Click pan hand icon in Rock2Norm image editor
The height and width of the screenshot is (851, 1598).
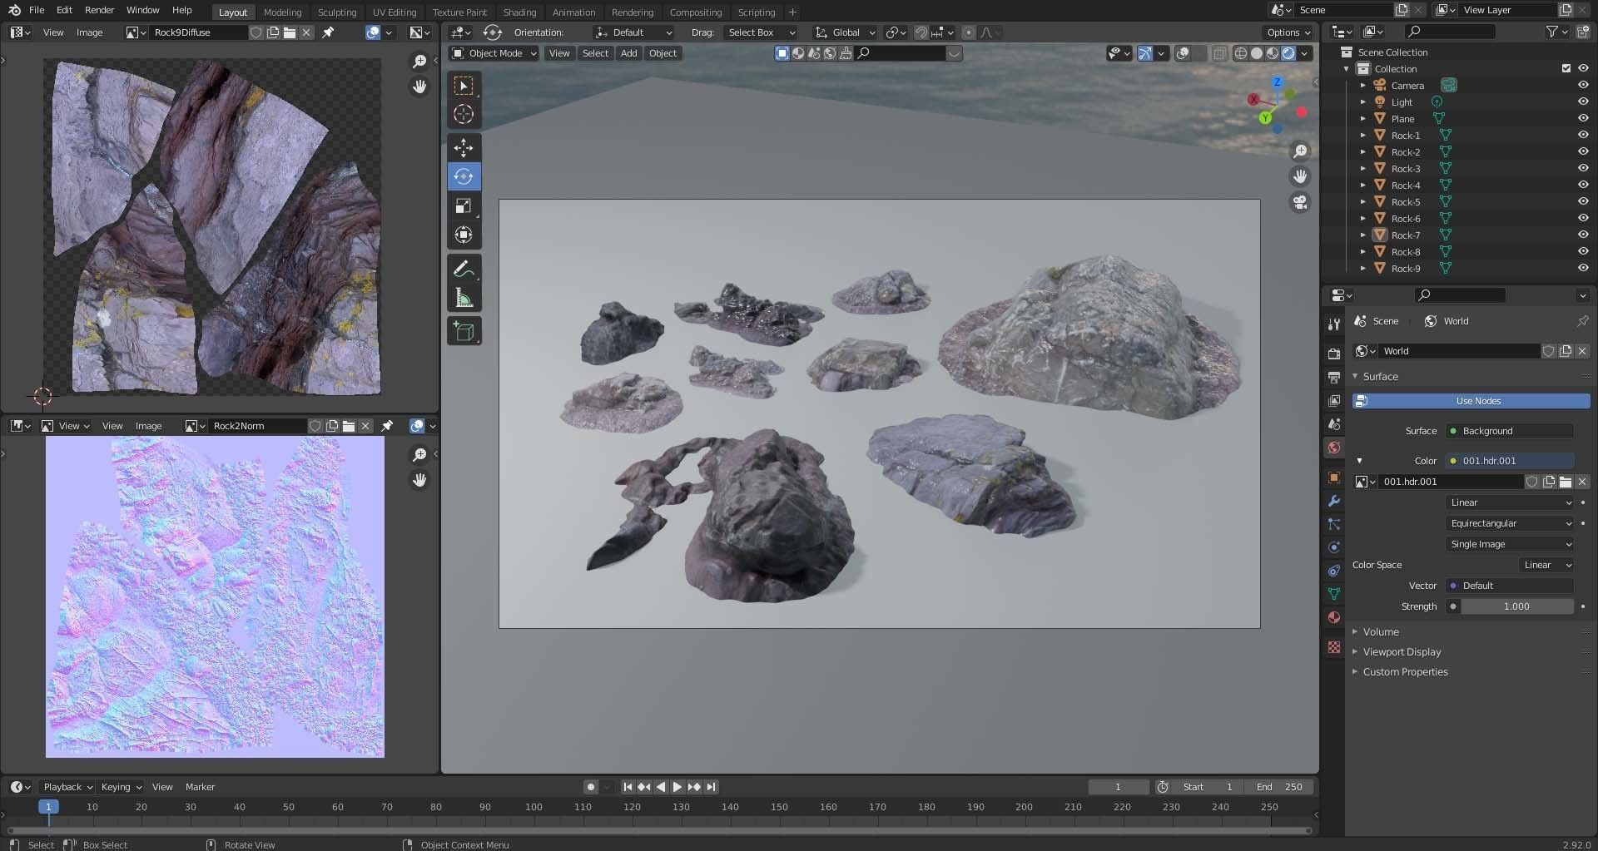click(419, 480)
